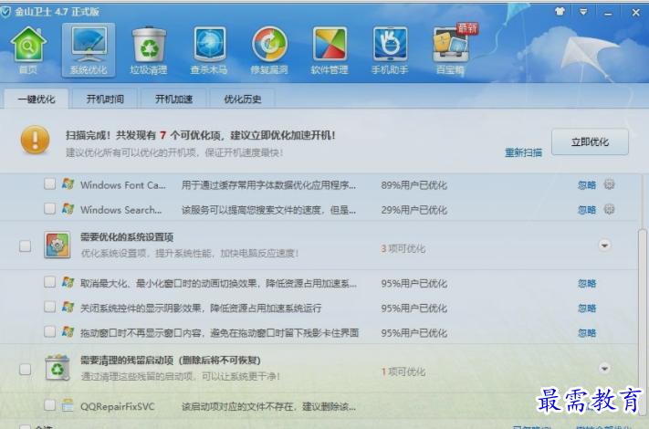Open the title bar dropdown menu arrow
This screenshot has height=429, width=649.
583,12
